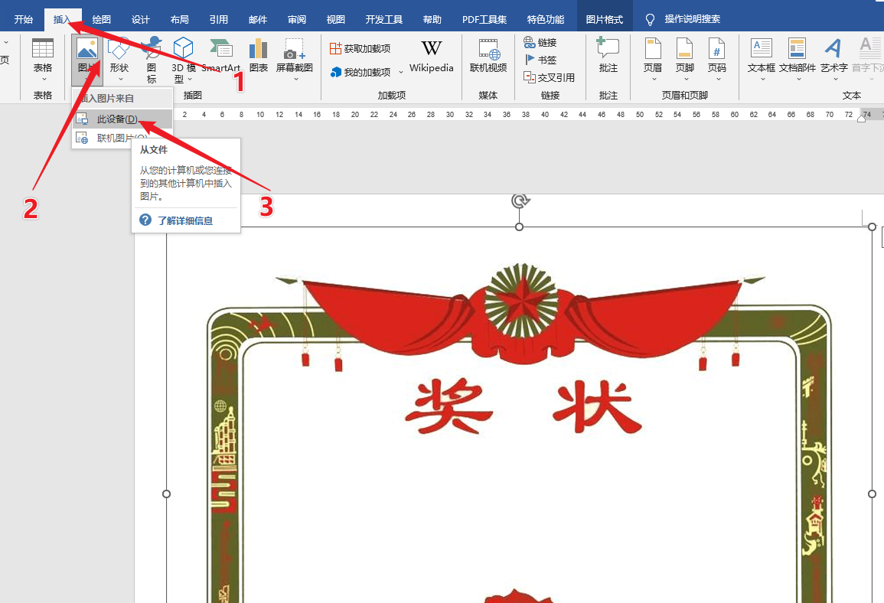Click 获取加载项 (Get Add-ins)
884x603 pixels.
[360, 48]
